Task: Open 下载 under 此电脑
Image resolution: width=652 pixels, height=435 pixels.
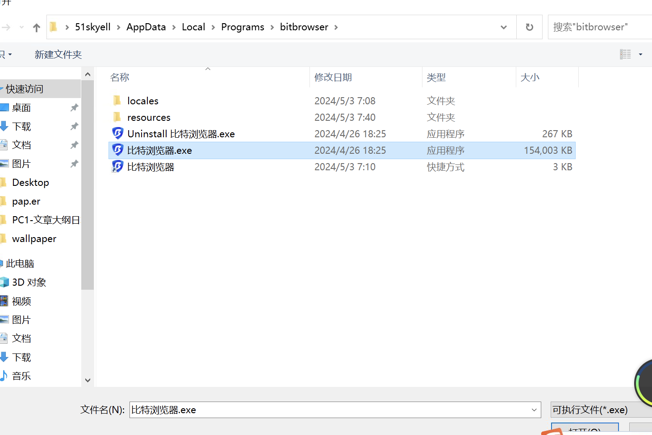Action: (x=21, y=357)
